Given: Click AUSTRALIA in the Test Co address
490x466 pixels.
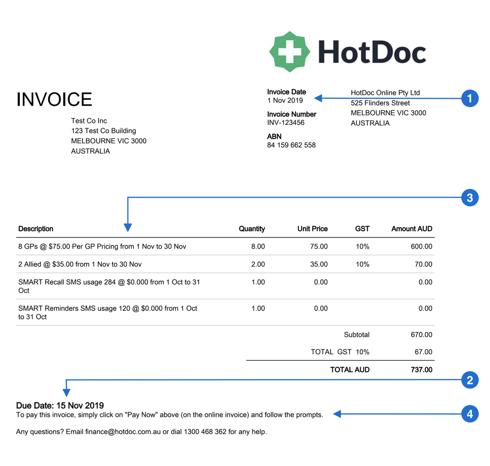Looking at the screenshot, I should coord(90,151).
